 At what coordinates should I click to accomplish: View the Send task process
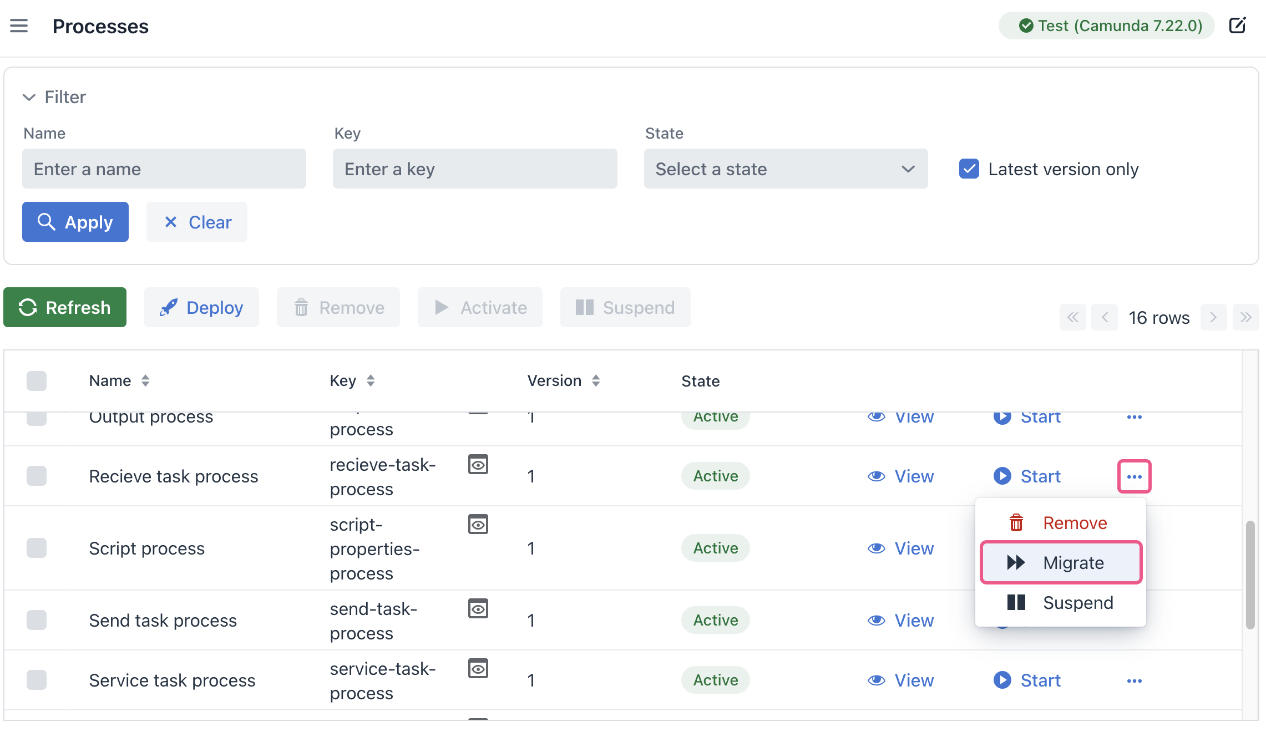900,621
